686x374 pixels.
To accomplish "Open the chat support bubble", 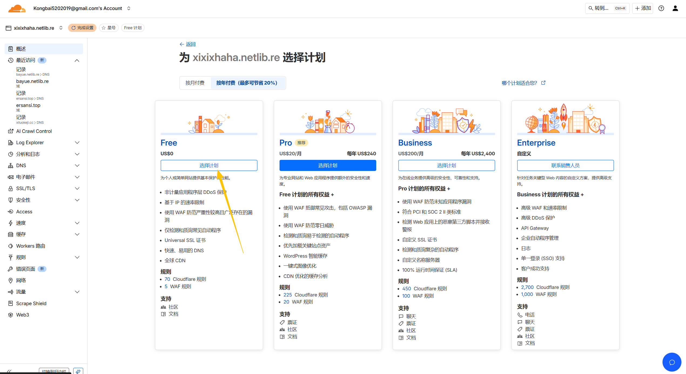I will [x=672, y=362].
